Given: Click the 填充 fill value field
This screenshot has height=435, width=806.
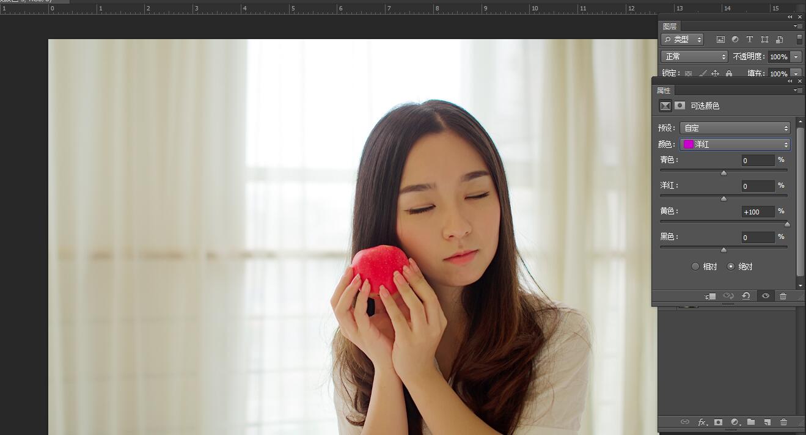Looking at the screenshot, I should pos(779,73).
